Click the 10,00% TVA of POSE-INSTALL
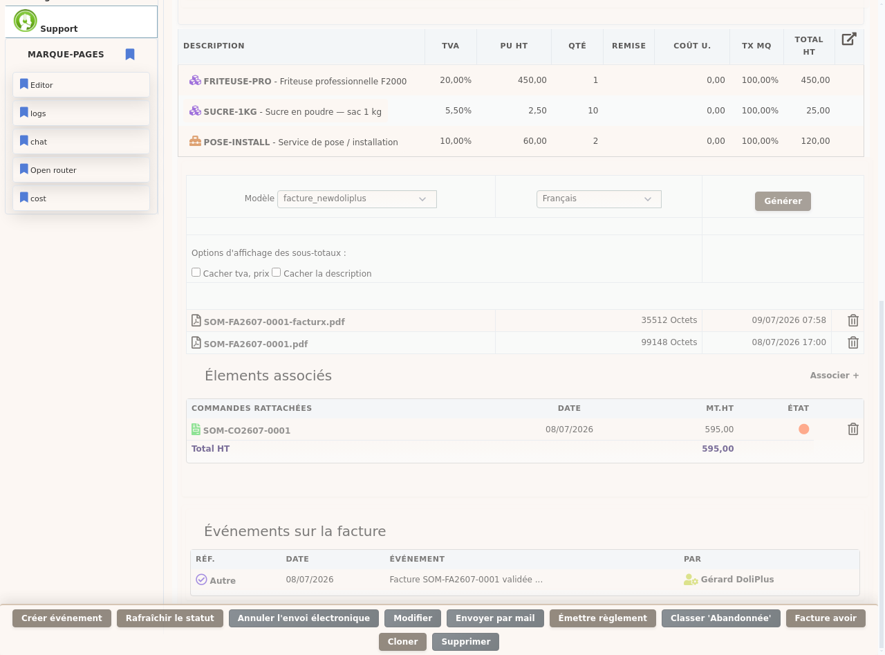The image size is (885, 655). pos(456,141)
